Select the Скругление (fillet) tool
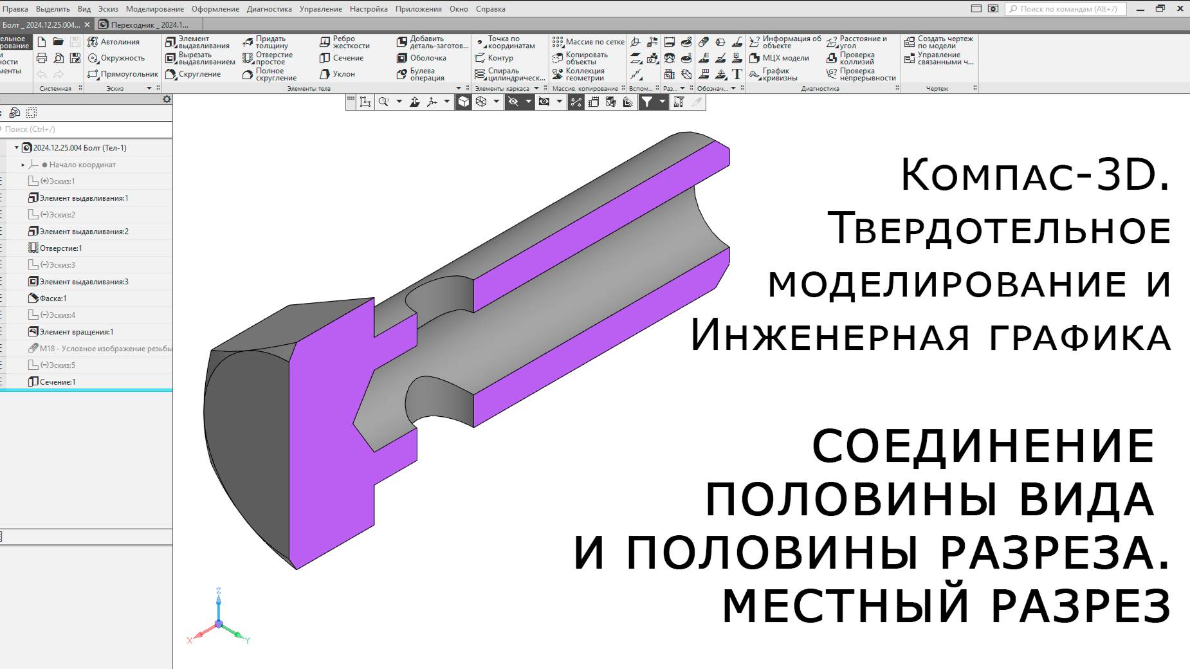 pos(193,74)
